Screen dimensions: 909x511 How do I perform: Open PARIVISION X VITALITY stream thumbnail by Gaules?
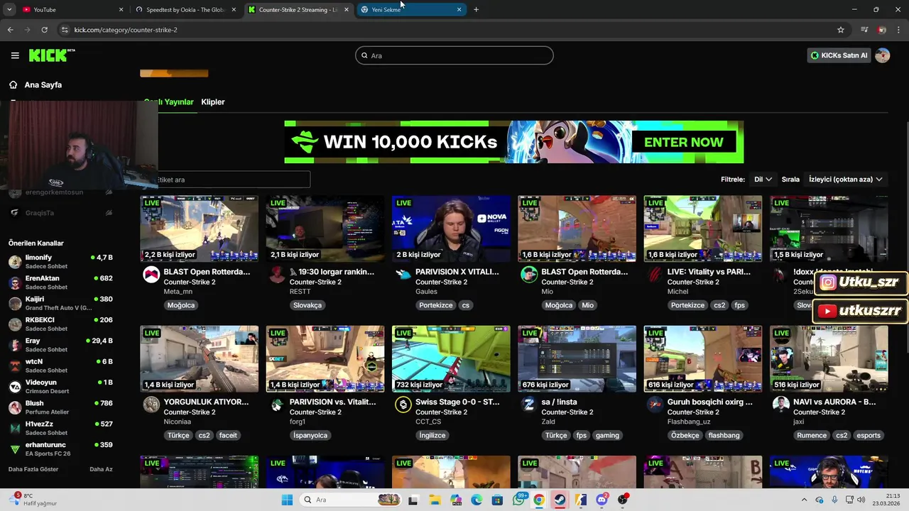451,229
